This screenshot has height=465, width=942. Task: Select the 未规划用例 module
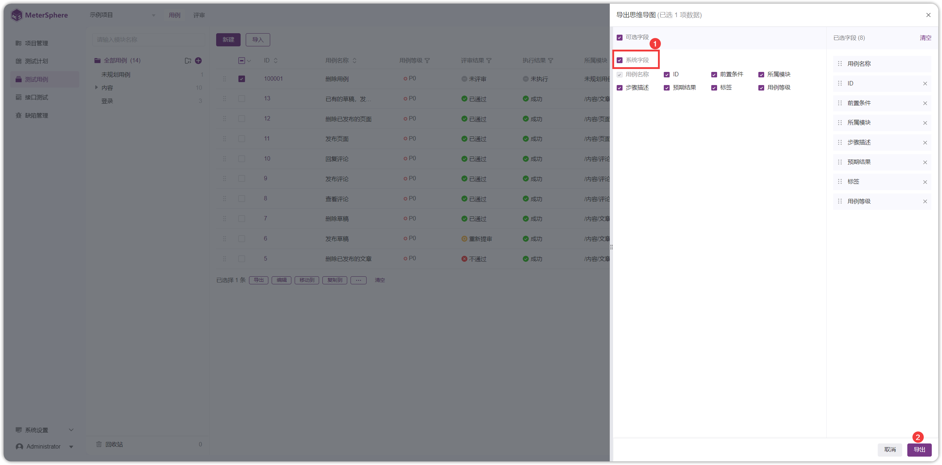click(115, 74)
